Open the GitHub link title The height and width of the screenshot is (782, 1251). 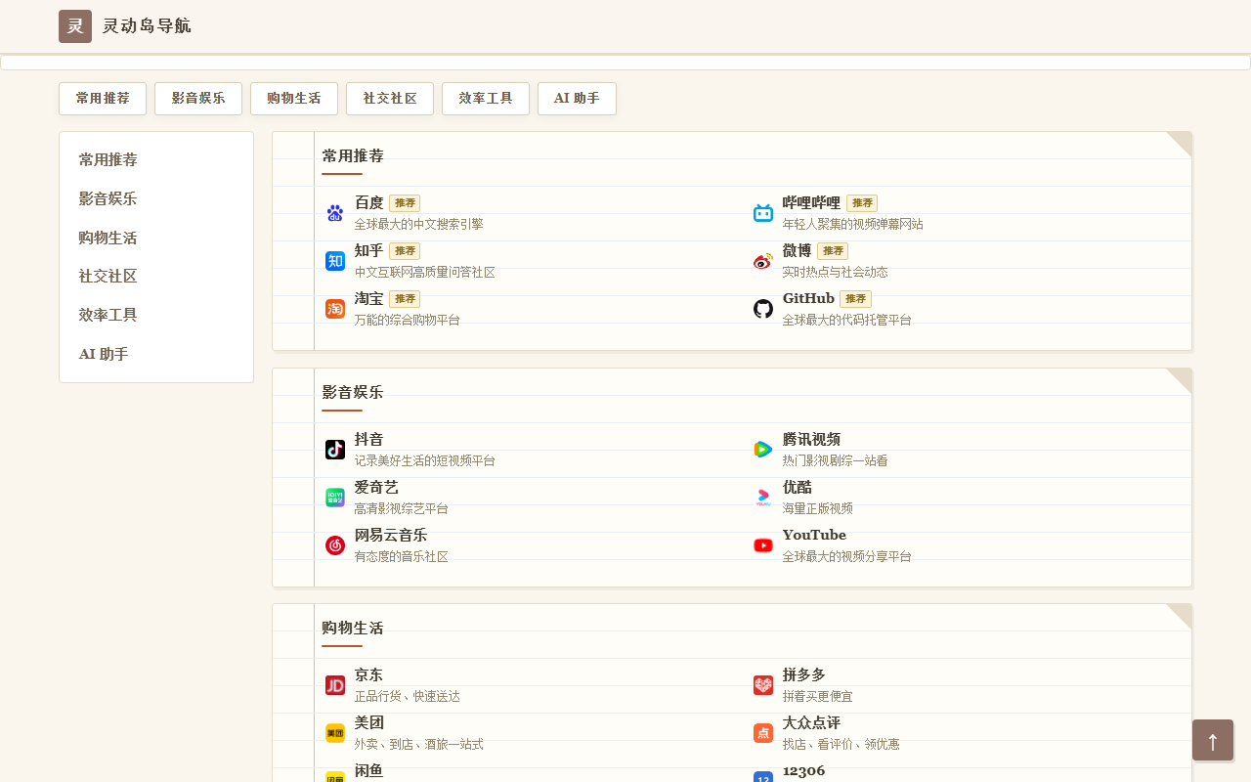point(808,299)
